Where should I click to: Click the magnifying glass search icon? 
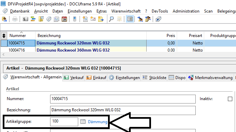click(111, 19)
